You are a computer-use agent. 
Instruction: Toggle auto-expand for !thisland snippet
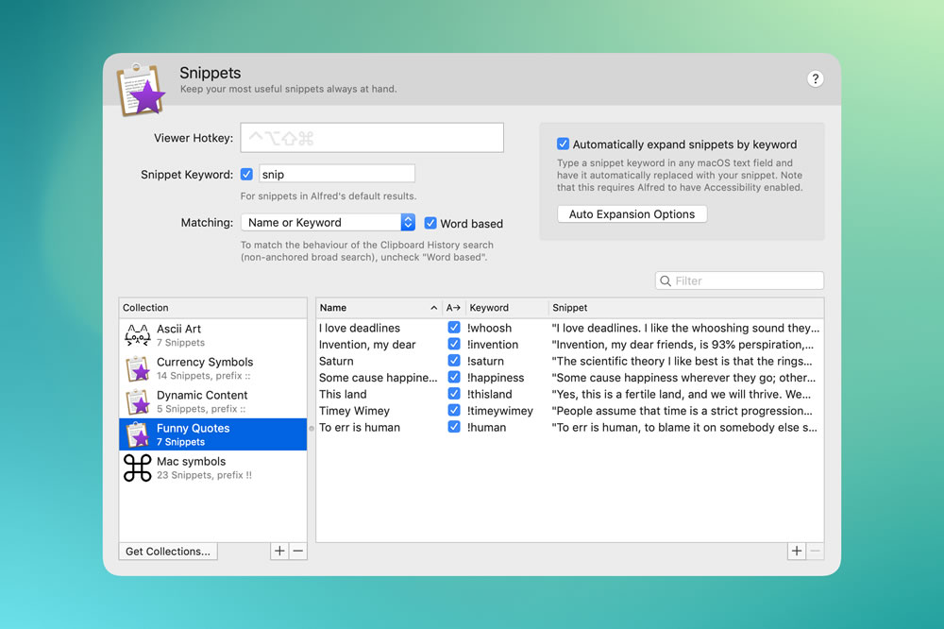click(454, 394)
